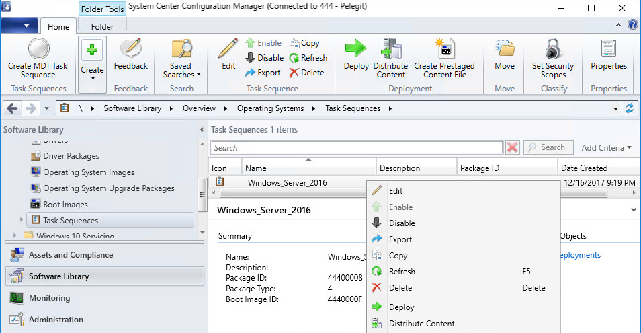Image resolution: width=641 pixels, height=333 pixels.
Task: Collapse the ribbon with the up chevron
Action: [x=618, y=25]
